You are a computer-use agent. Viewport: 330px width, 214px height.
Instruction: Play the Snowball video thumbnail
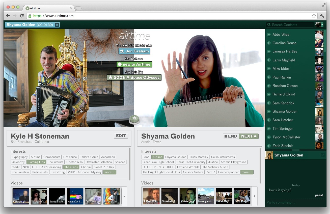tap(170, 196)
